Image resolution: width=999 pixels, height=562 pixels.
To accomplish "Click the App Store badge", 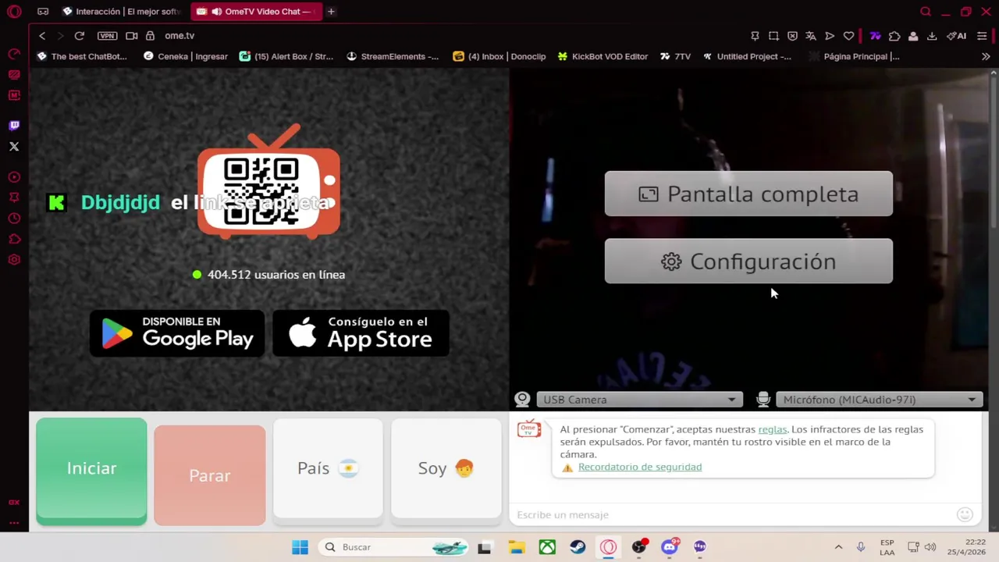I will click(361, 333).
